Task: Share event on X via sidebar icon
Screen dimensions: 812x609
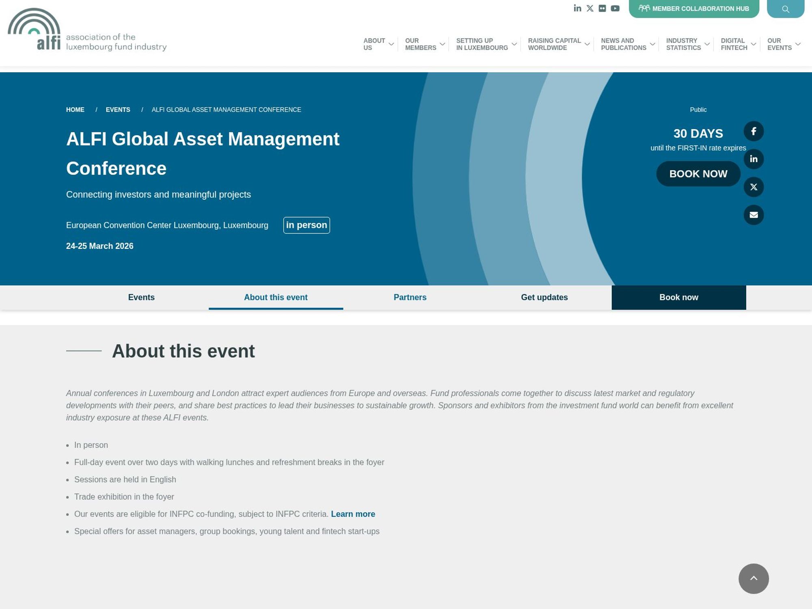Action: pos(754,187)
